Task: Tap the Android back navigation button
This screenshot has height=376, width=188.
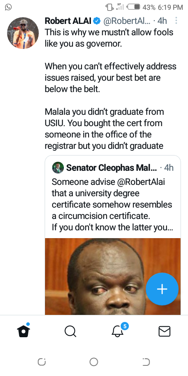Action: [146, 362]
